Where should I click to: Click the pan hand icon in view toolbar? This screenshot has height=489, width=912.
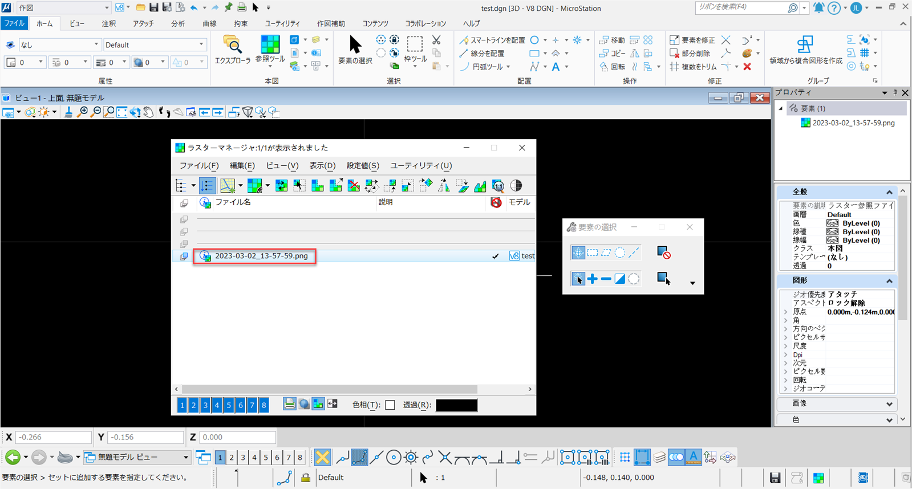point(148,112)
